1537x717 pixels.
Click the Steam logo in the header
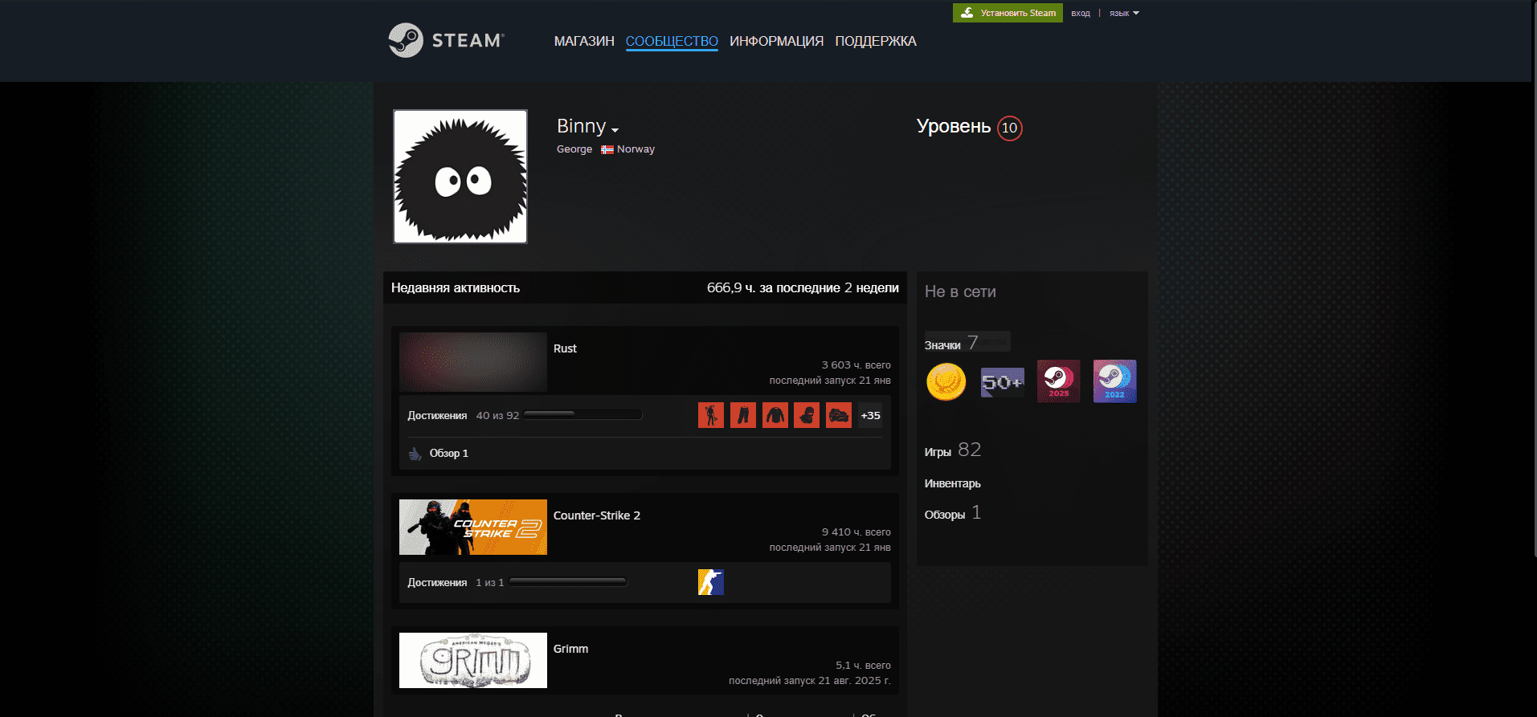click(446, 40)
